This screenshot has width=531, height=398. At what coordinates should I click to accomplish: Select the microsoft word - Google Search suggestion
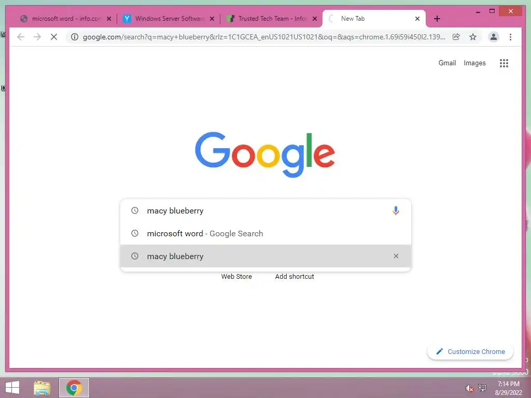(265, 234)
